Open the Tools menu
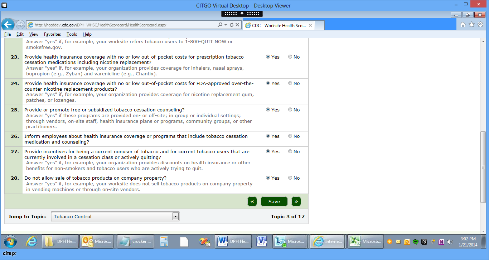Screen dimensions: 489x260 tap(72, 34)
